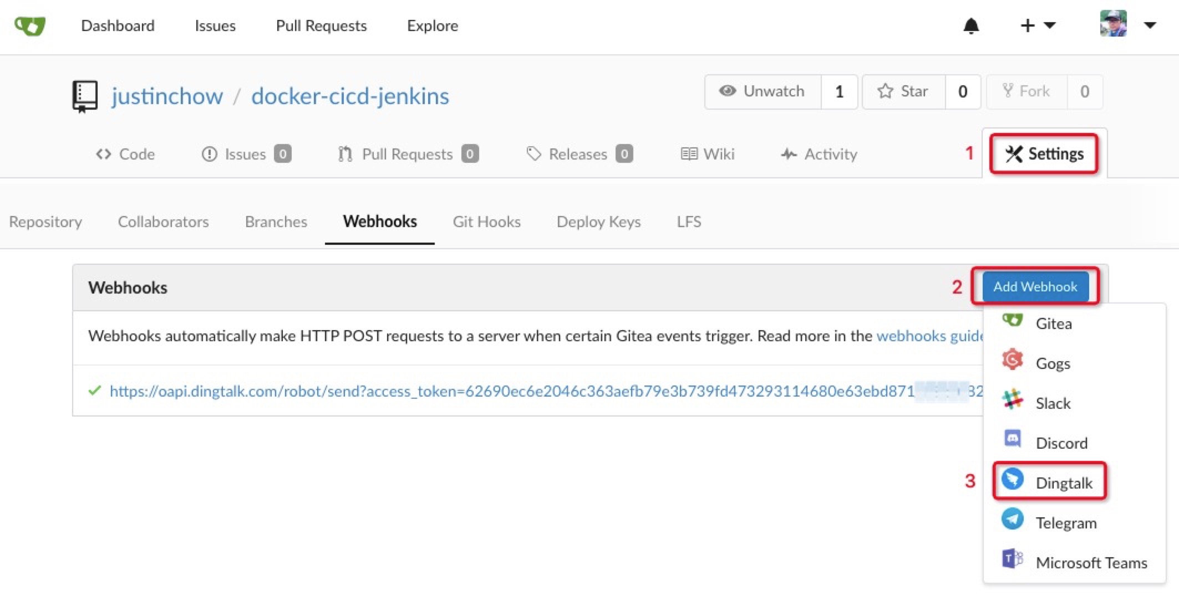Open the create-new plus dropdown
Image resolution: width=1179 pixels, height=596 pixels.
1027,25
